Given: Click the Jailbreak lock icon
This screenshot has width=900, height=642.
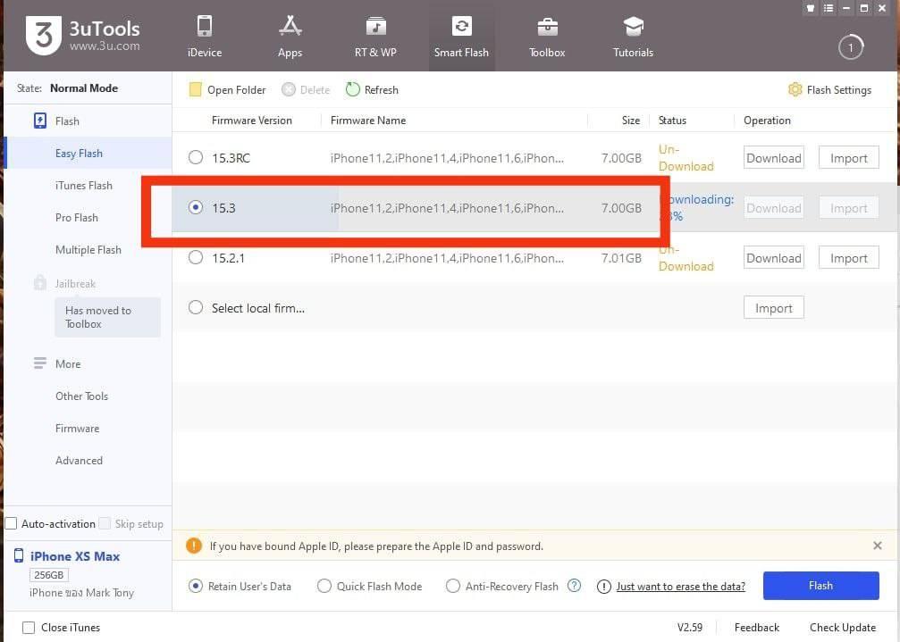Looking at the screenshot, I should pos(39,282).
